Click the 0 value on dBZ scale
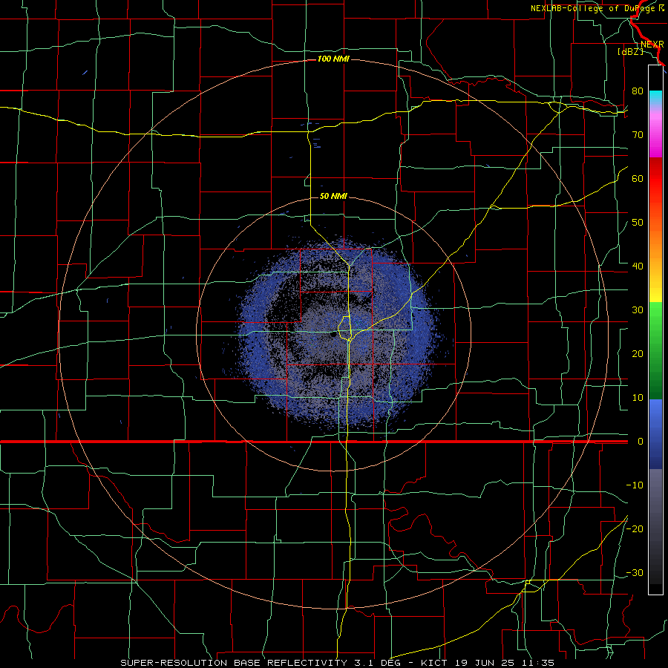 [641, 442]
